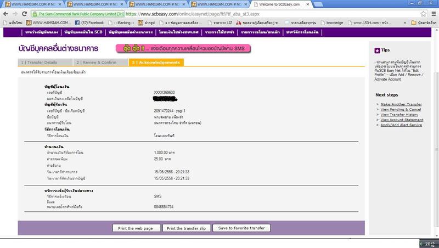Viewport: 439px width, 248px height.
Task: Click the pink SMS alert banner
Action: 183,48
